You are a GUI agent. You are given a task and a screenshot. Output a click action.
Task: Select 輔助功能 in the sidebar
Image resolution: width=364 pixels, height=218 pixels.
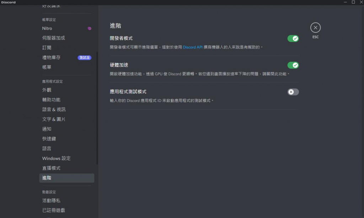click(66, 100)
